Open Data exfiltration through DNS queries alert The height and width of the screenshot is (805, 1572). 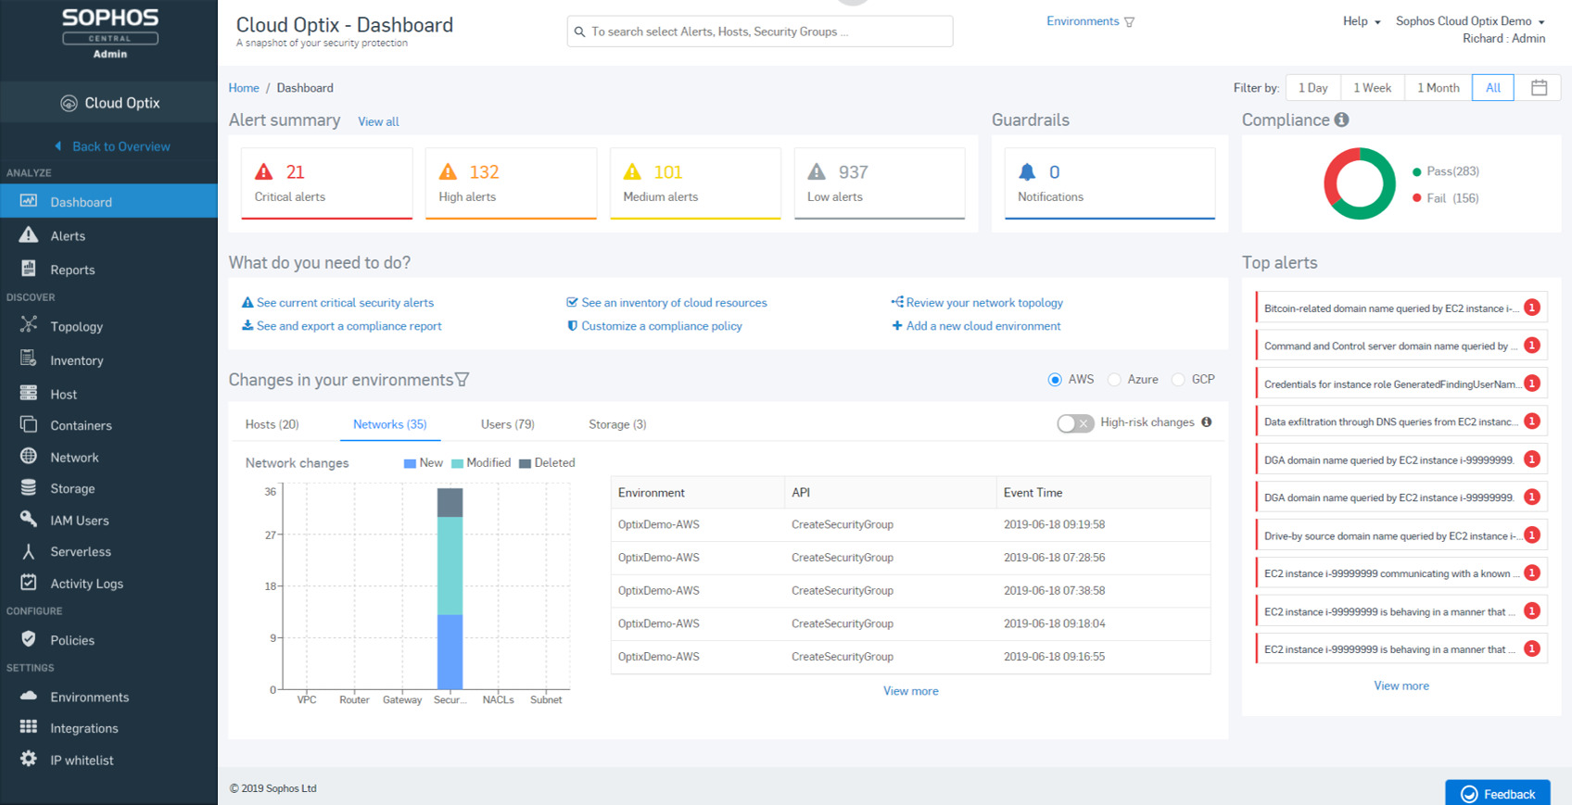(1401, 421)
